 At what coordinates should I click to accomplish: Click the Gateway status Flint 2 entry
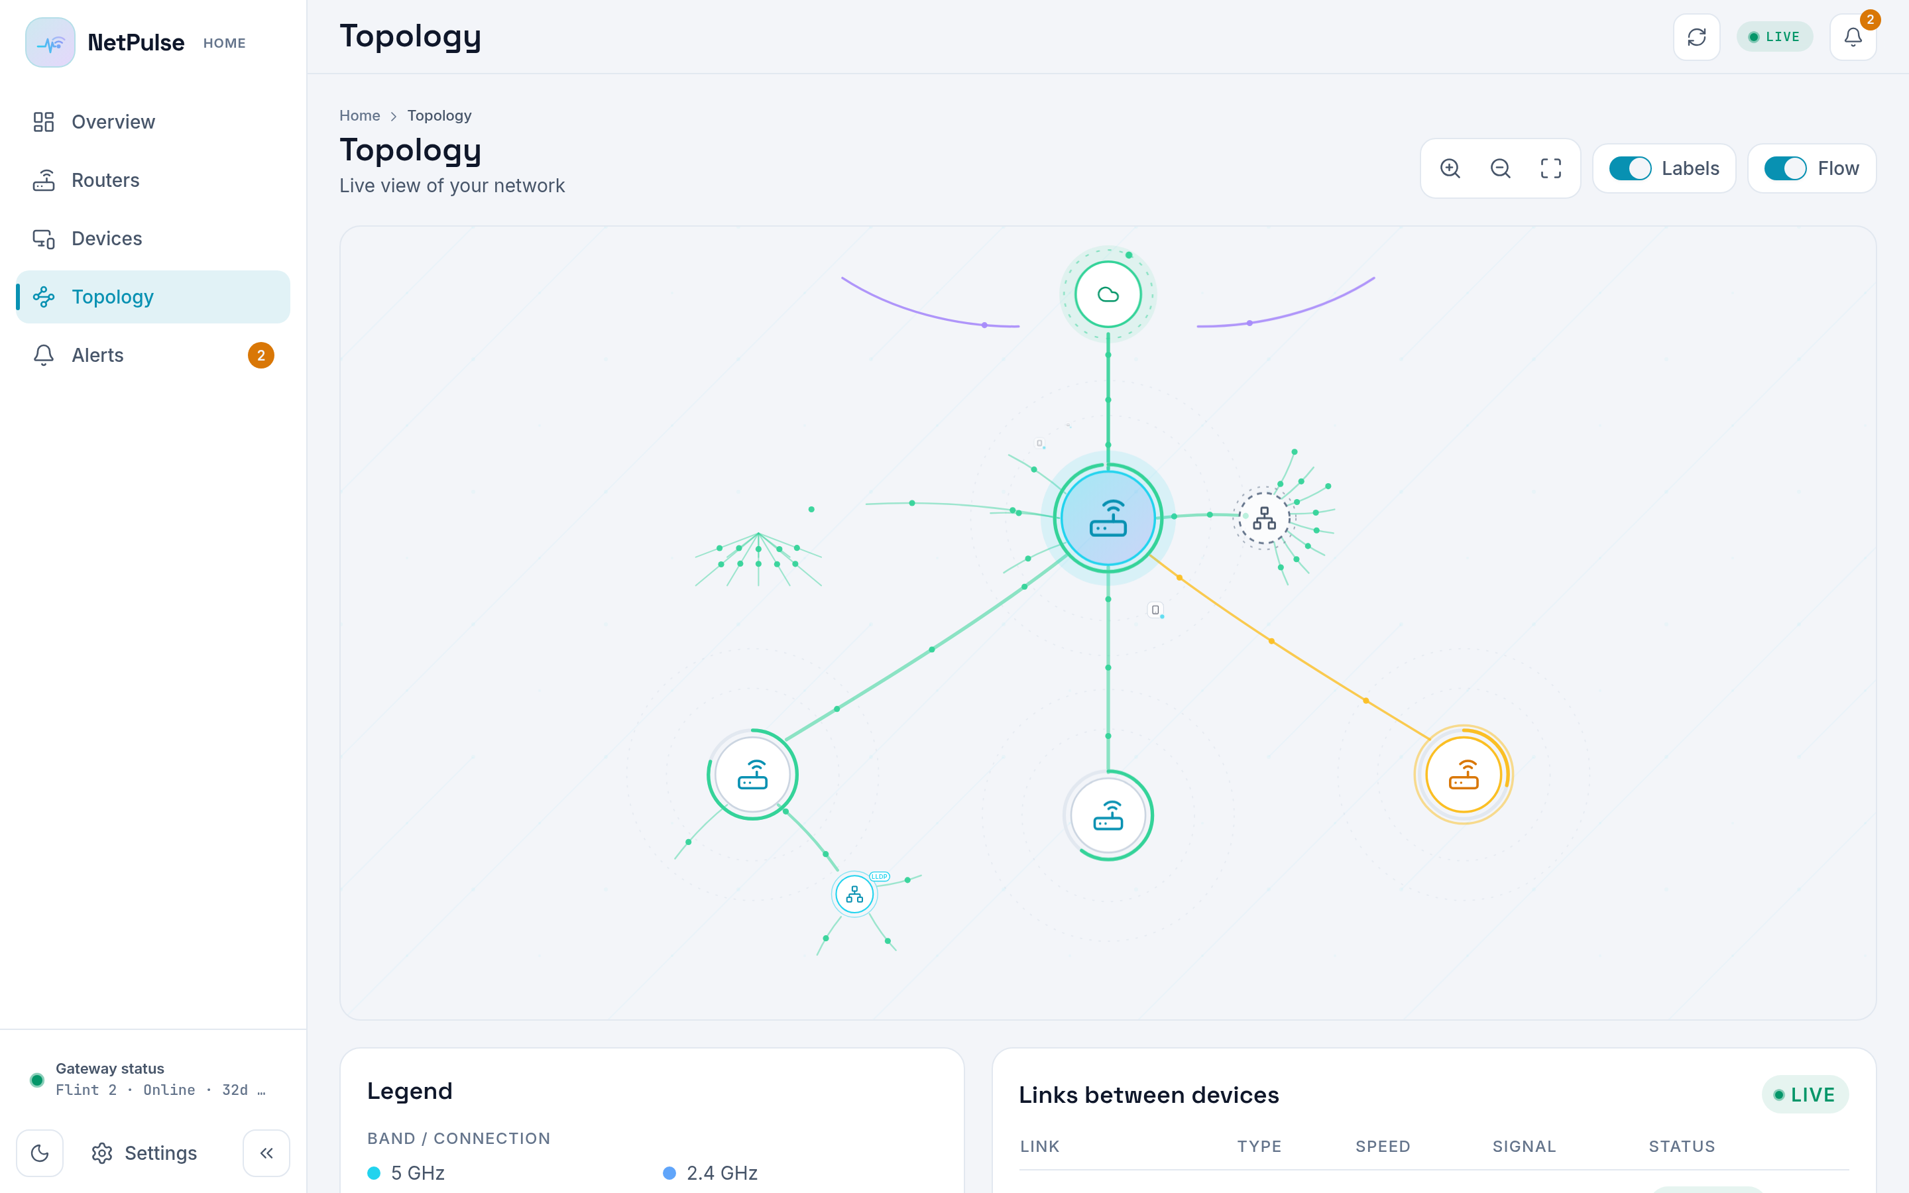[153, 1078]
